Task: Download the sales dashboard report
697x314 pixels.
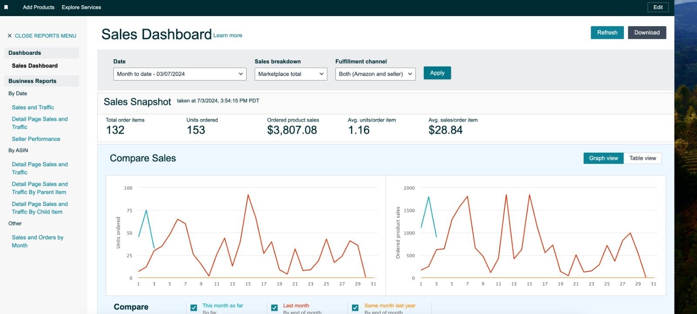Action: 646,33
